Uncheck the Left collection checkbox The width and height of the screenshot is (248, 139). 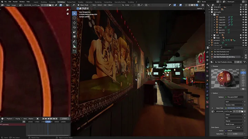[x=241, y=35]
